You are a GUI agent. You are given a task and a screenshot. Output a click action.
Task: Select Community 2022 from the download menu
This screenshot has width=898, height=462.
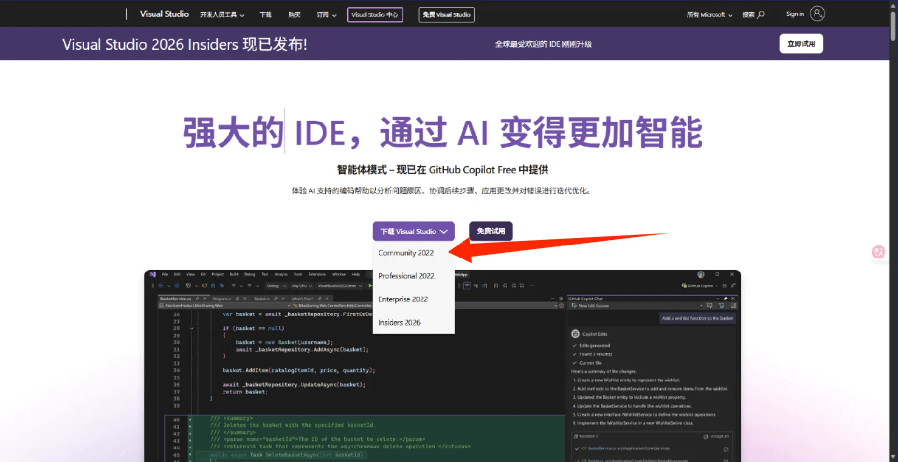406,253
